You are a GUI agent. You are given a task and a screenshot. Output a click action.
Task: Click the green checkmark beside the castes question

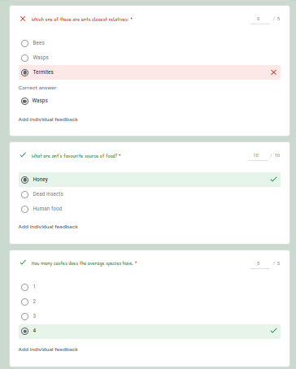click(23, 263)
